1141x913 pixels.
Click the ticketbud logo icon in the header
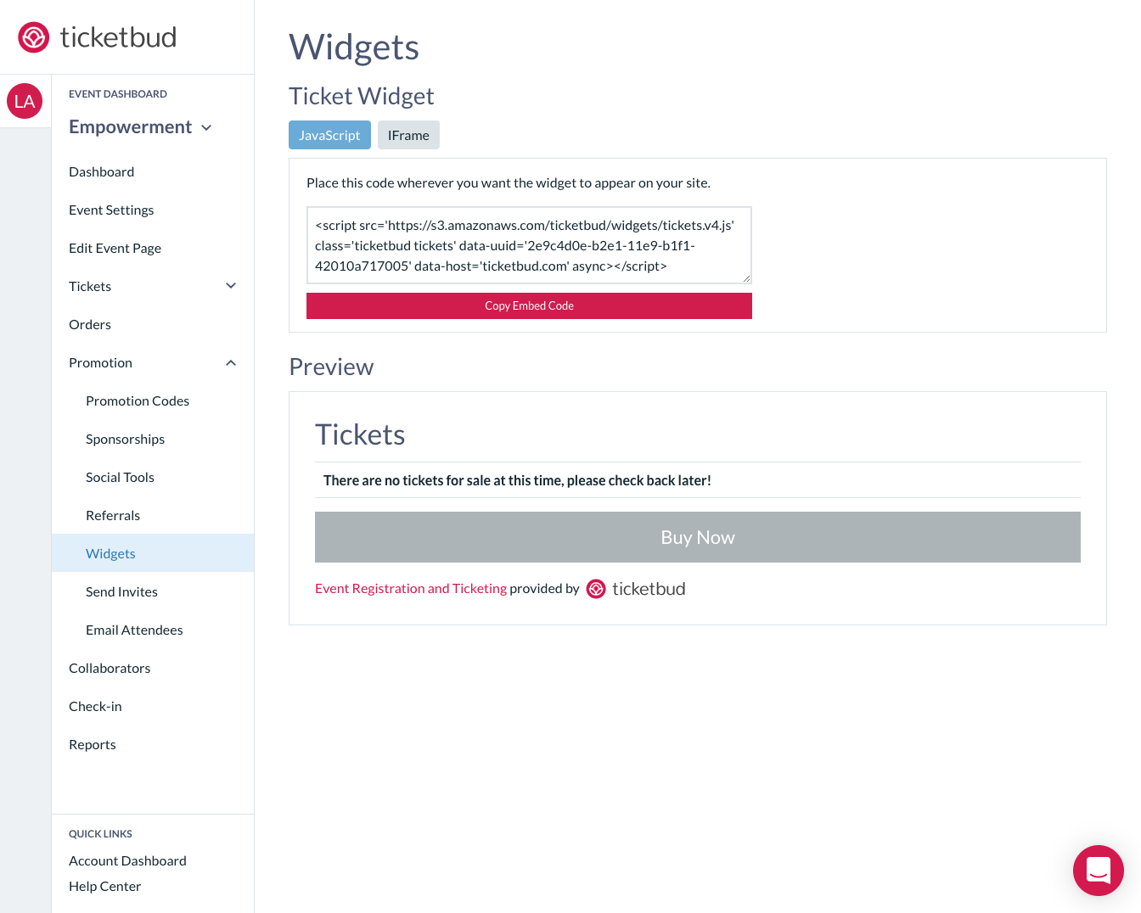click(x=33, y=36)
